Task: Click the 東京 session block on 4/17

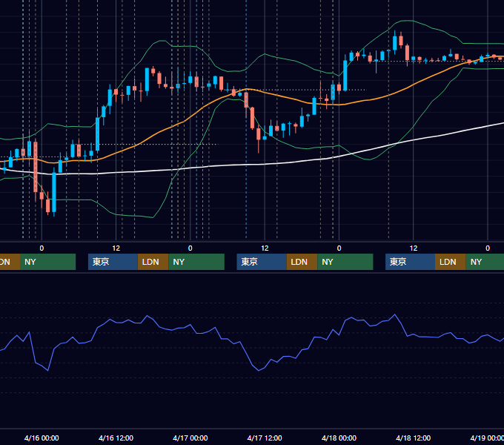Action: click(262, 262)
